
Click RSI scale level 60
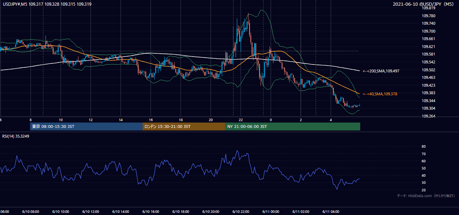(x=424, y=161)
